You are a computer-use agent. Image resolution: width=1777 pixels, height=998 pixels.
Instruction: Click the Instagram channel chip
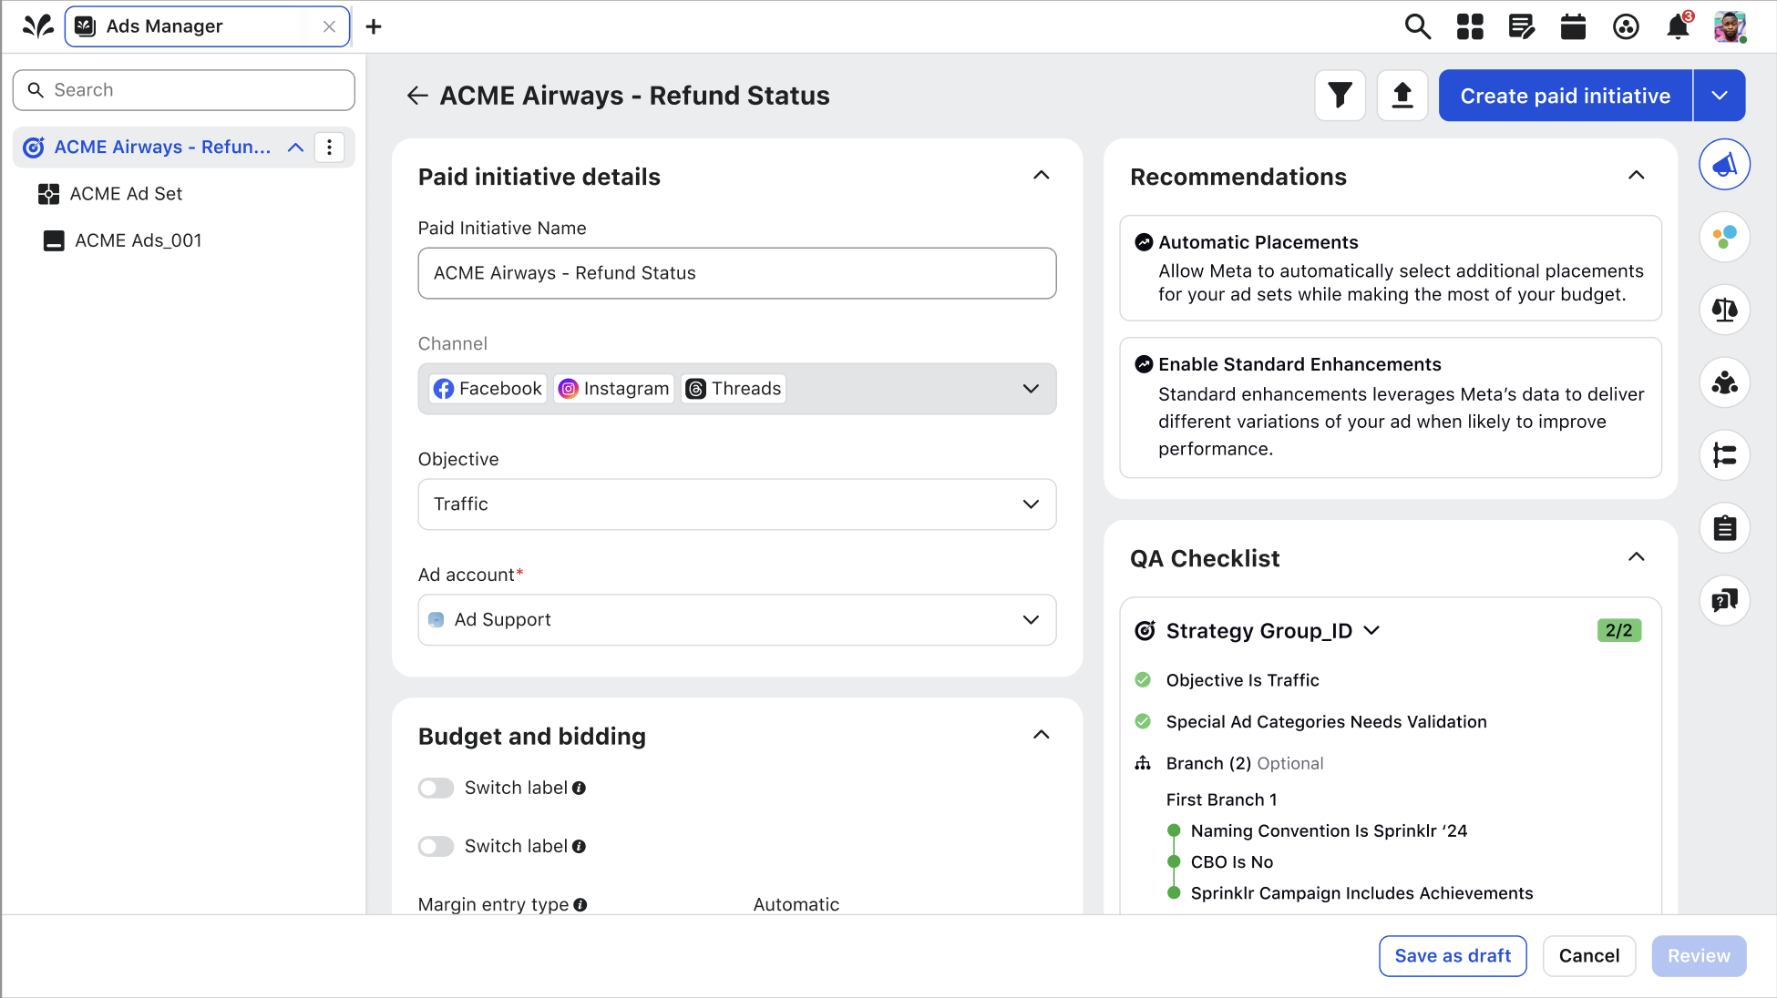[614, 389]
